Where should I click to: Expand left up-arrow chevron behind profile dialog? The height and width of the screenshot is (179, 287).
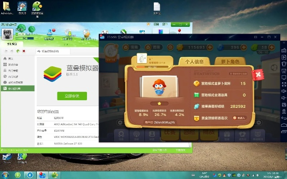coord(120,123)
